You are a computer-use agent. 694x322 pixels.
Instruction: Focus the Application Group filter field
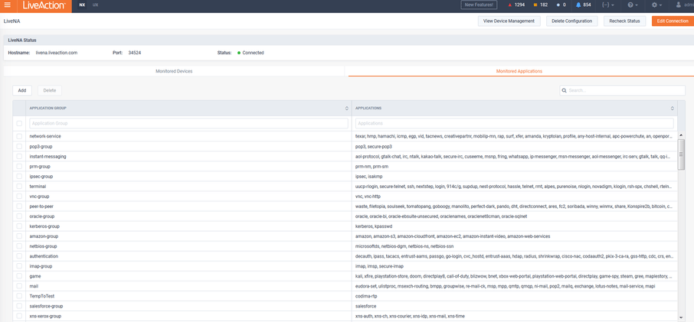coord(188,123)
